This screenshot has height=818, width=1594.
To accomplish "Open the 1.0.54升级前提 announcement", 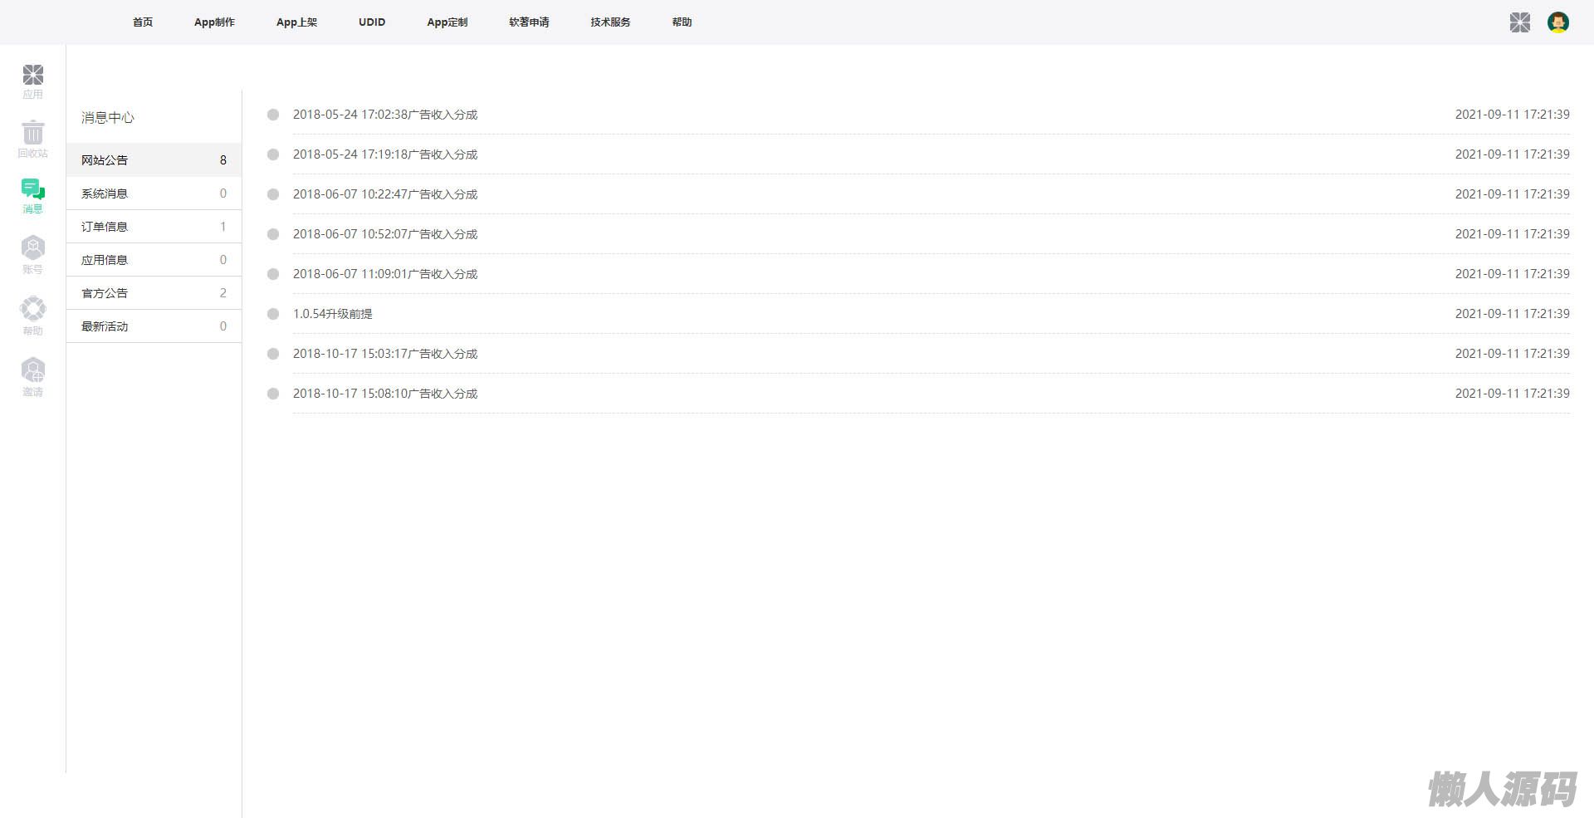I will click(333, 314).
